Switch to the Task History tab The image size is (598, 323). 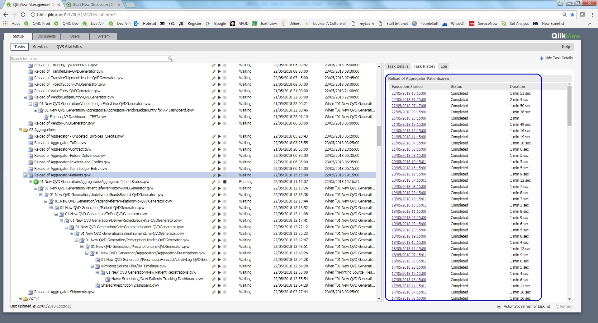tap(424, 66)
